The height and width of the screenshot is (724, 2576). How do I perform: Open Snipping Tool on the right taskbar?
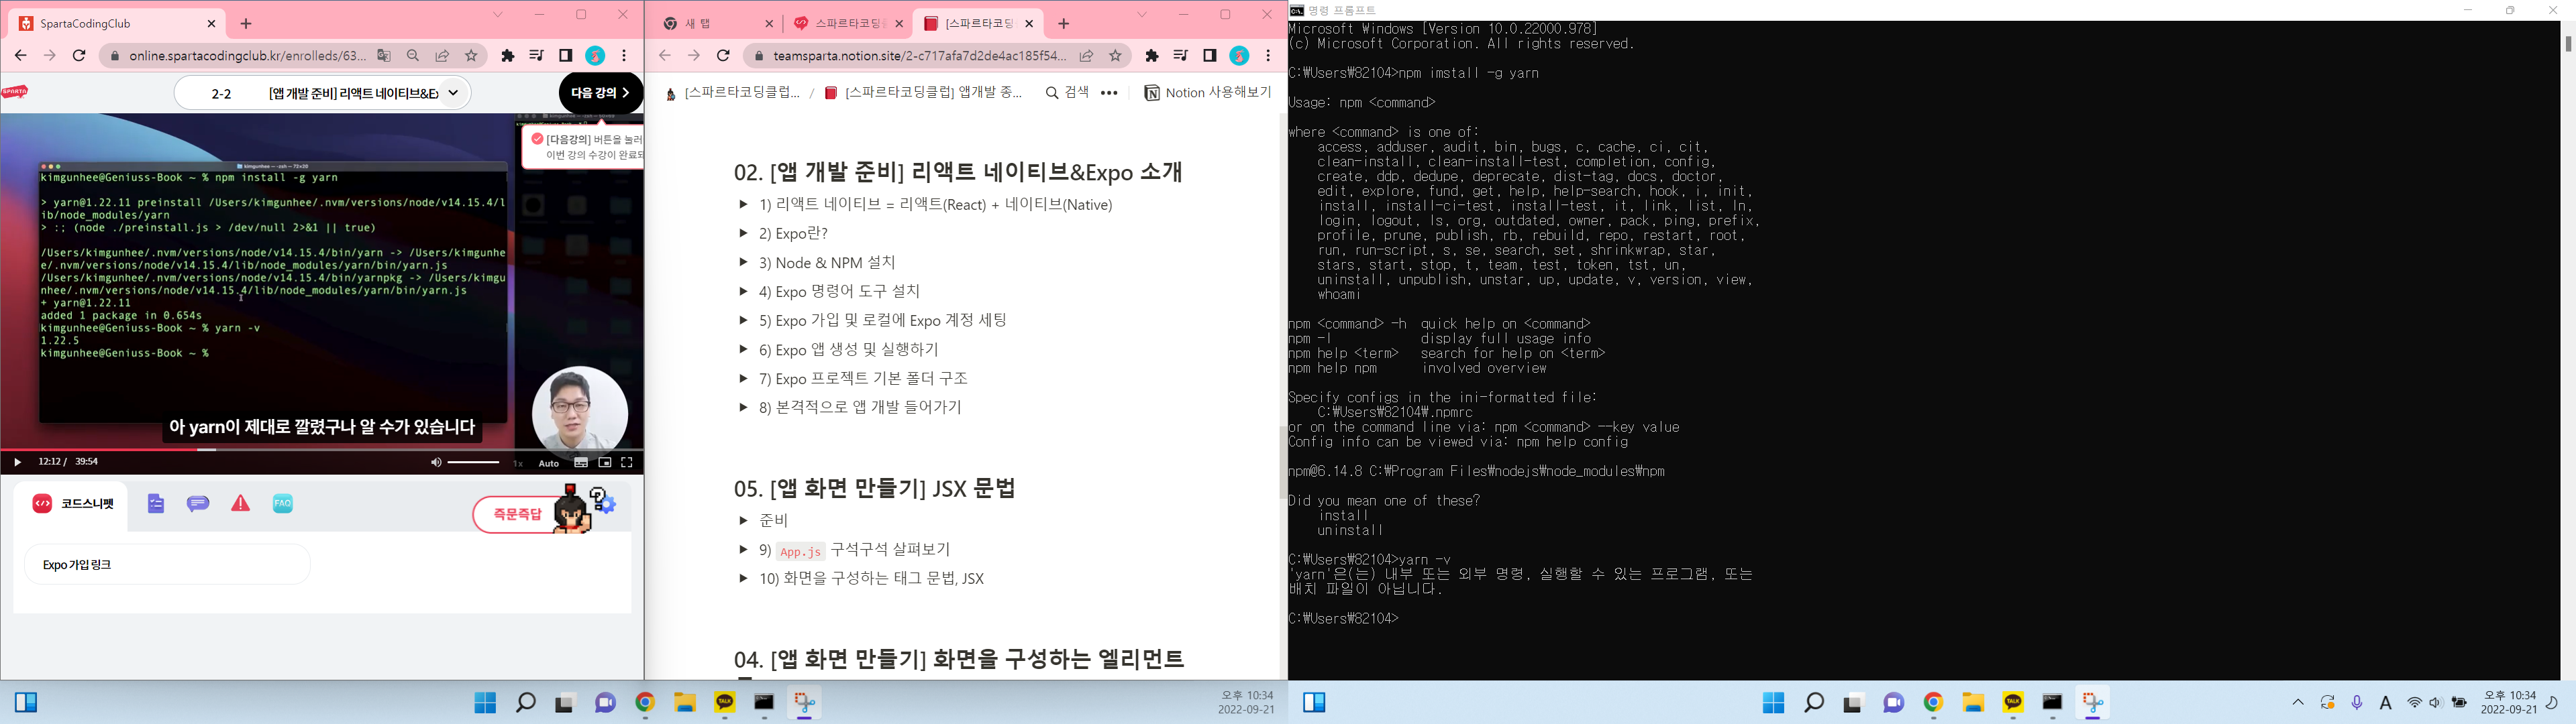coord(2093,703)
